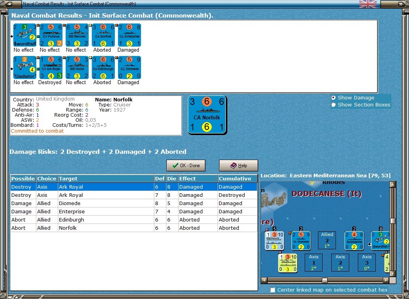Image resolution: width=409 pixels, height=299 pixels.
Task: Click the map horizontal scrollbar left arrow
Action: [x=264, y=280]
